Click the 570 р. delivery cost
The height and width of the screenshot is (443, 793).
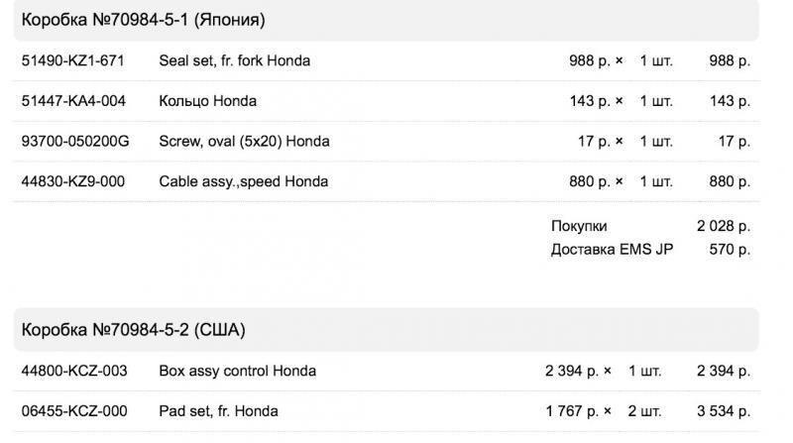pos(730,250)
